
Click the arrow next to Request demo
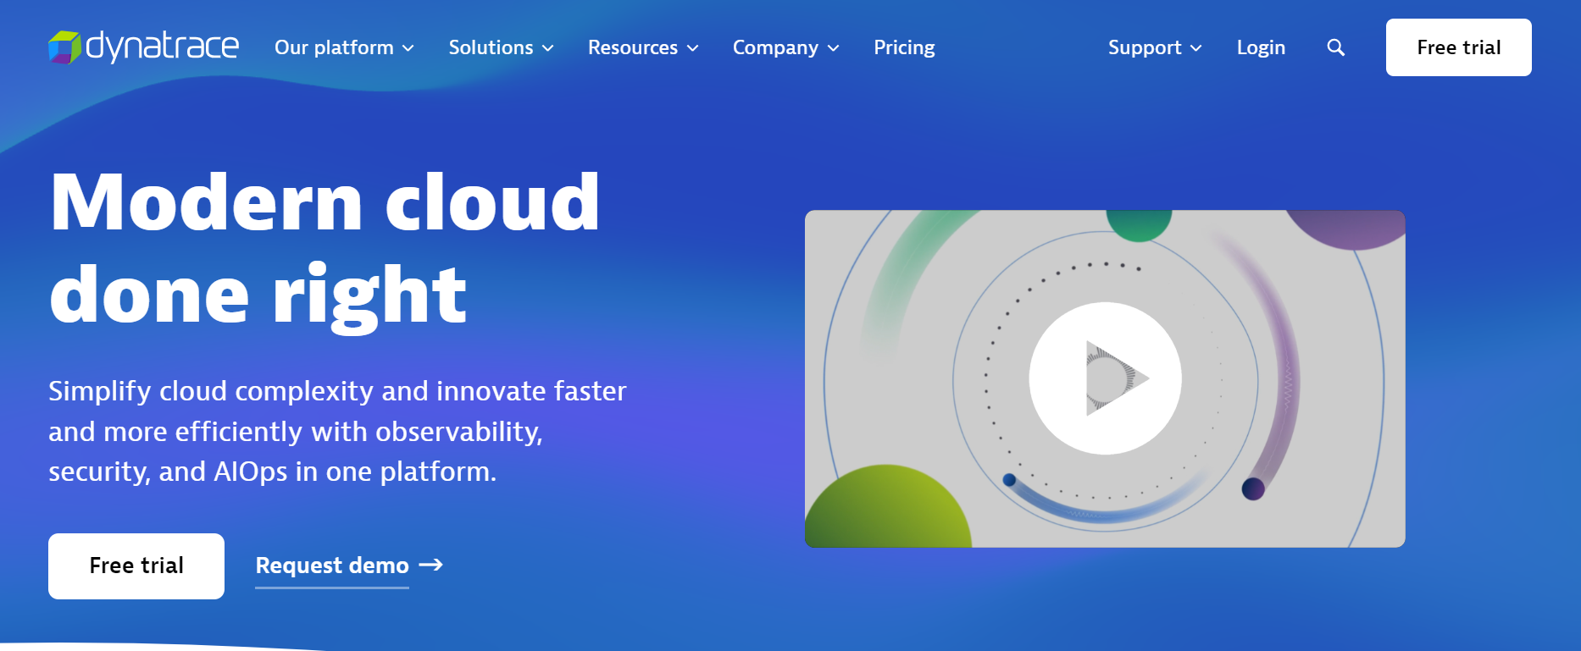point(431,565)
